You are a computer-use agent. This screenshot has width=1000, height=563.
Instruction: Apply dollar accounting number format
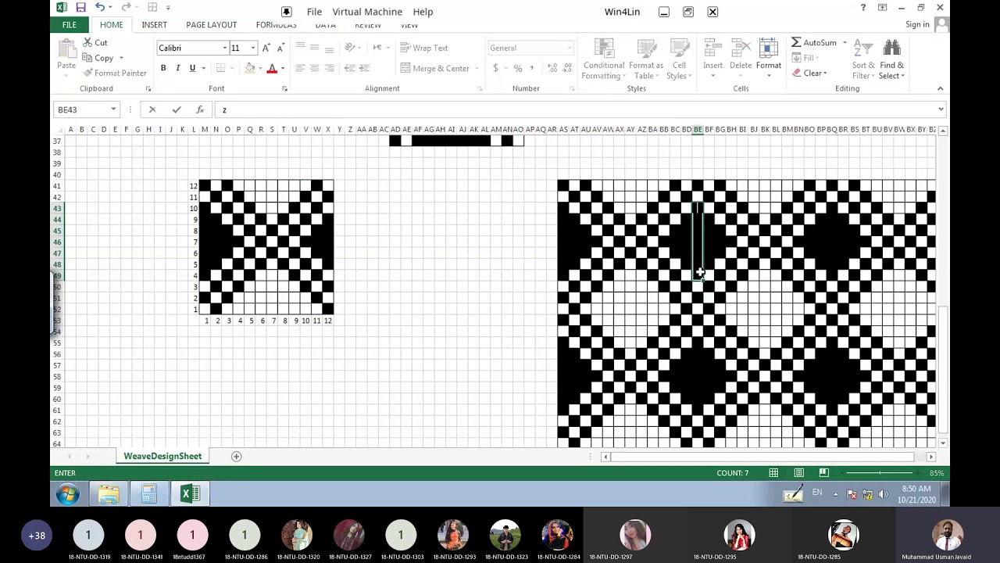[x=495, y=68]
